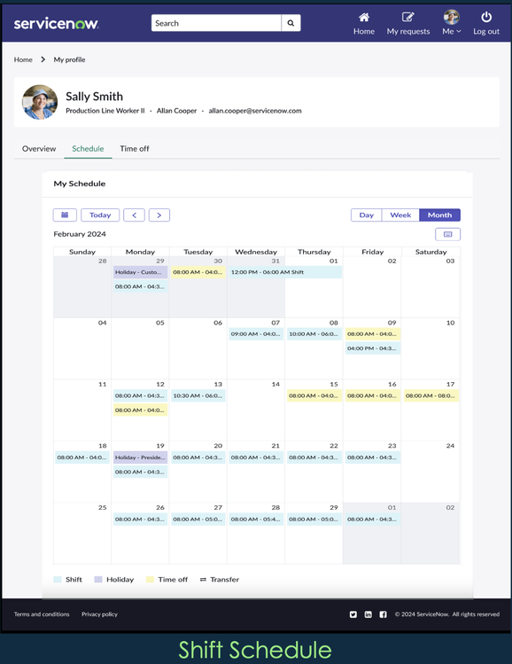Open My requests edit icon

(x=407, y=18)
